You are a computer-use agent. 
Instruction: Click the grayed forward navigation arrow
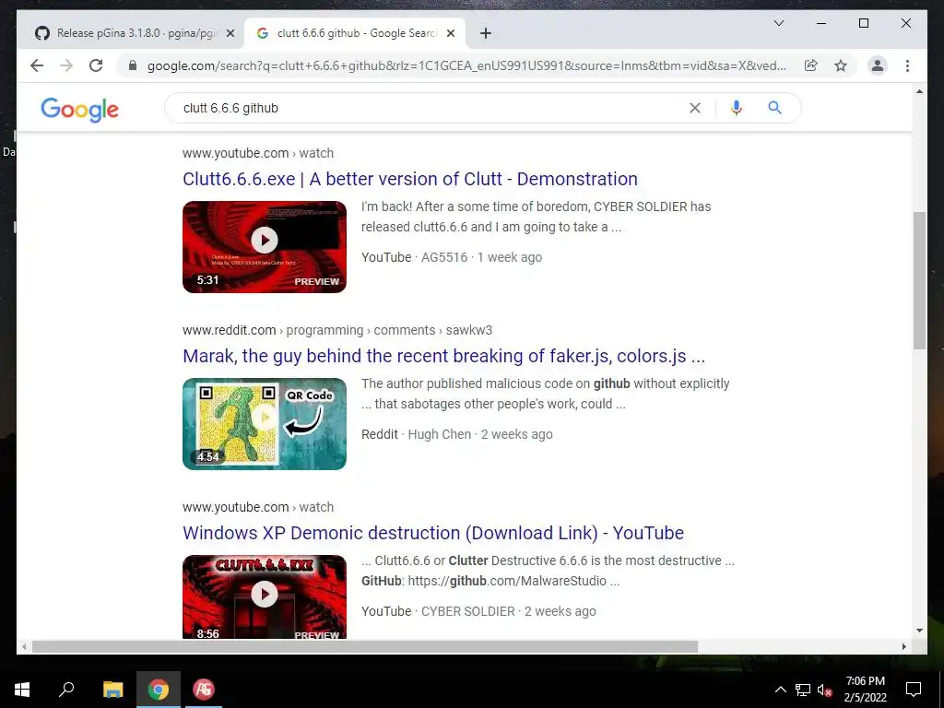66,65
